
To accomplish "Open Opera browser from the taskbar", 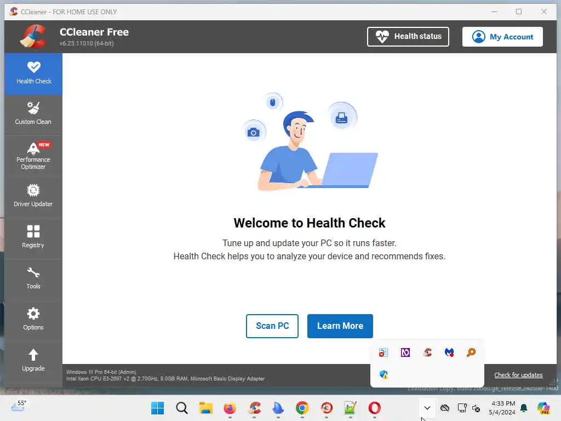I will click(374, 408).
